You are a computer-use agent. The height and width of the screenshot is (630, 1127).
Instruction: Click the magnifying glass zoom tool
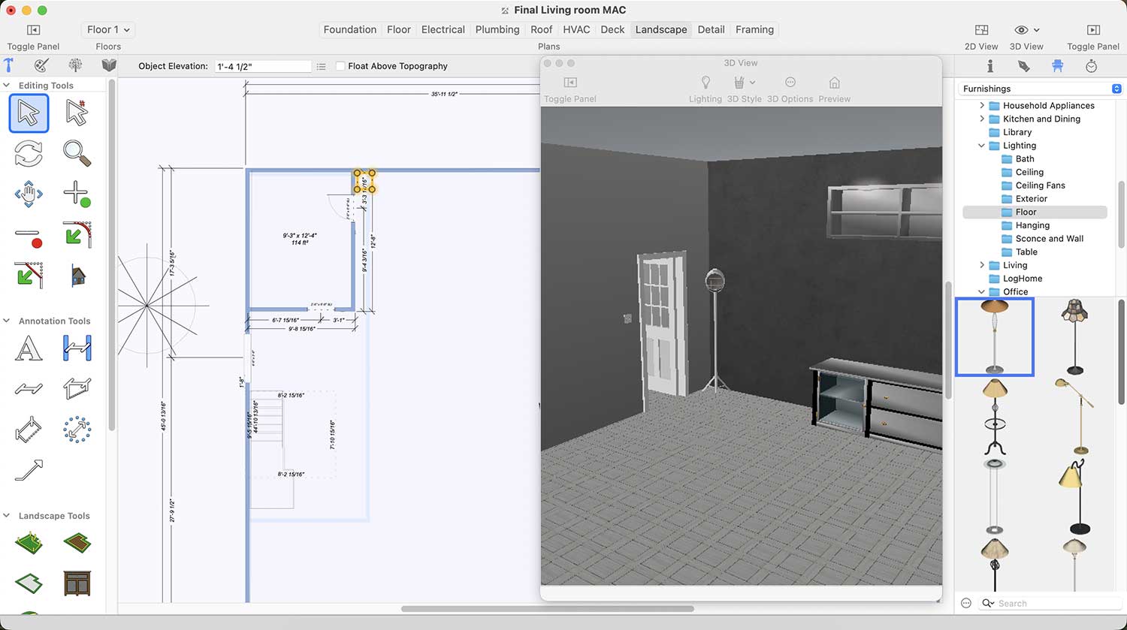point(77,153)
